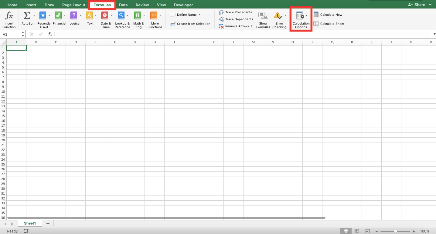Switch to the Data tab
Viewport: 436px width, 234px height.
click(x=123, y=5)
